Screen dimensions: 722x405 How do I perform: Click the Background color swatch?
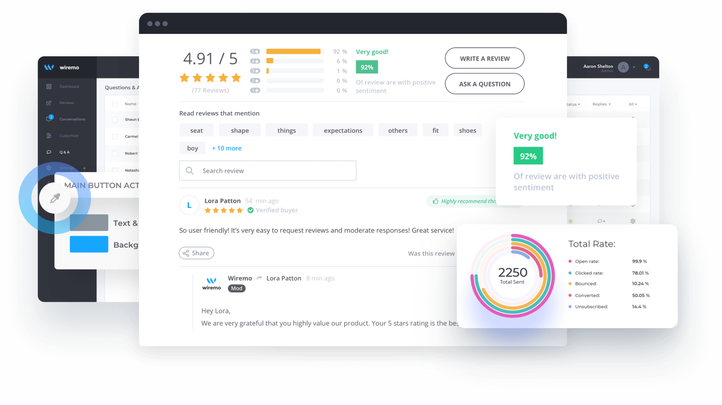[x=88, y=244]
